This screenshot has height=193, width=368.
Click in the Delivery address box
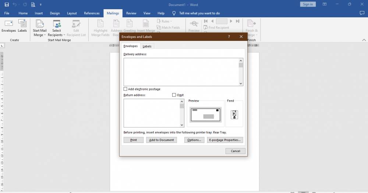181,72
